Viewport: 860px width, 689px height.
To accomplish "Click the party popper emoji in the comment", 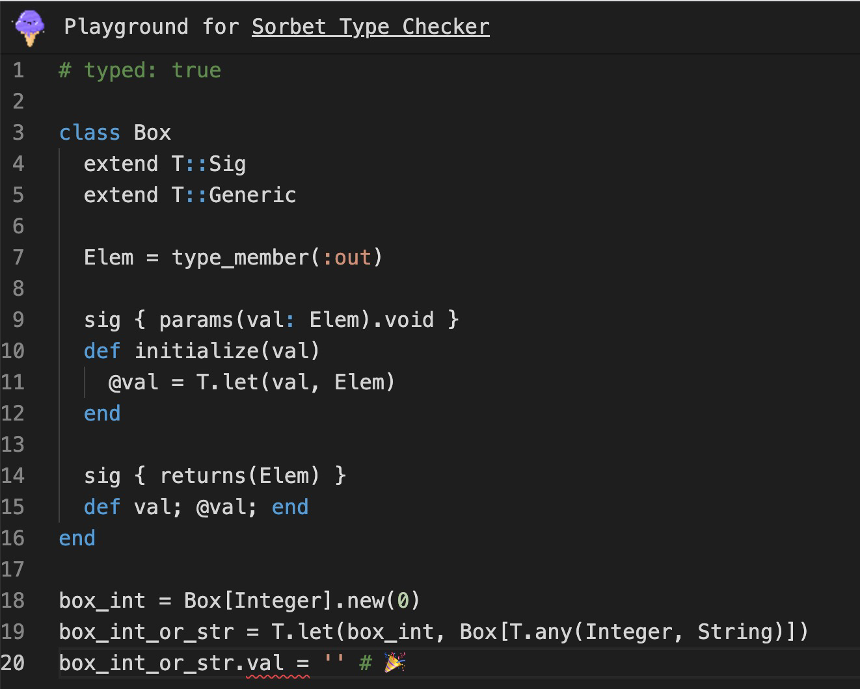I will (x=395, y=662).
